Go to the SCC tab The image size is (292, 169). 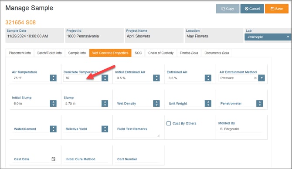tap(138, 53)
